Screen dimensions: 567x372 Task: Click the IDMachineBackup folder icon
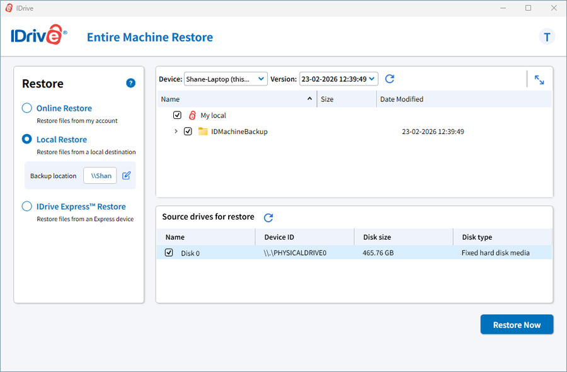click(x=203, y=132)
